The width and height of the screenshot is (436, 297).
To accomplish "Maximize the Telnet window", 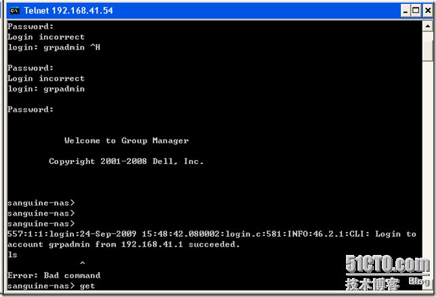I will (x=416, y=11).
